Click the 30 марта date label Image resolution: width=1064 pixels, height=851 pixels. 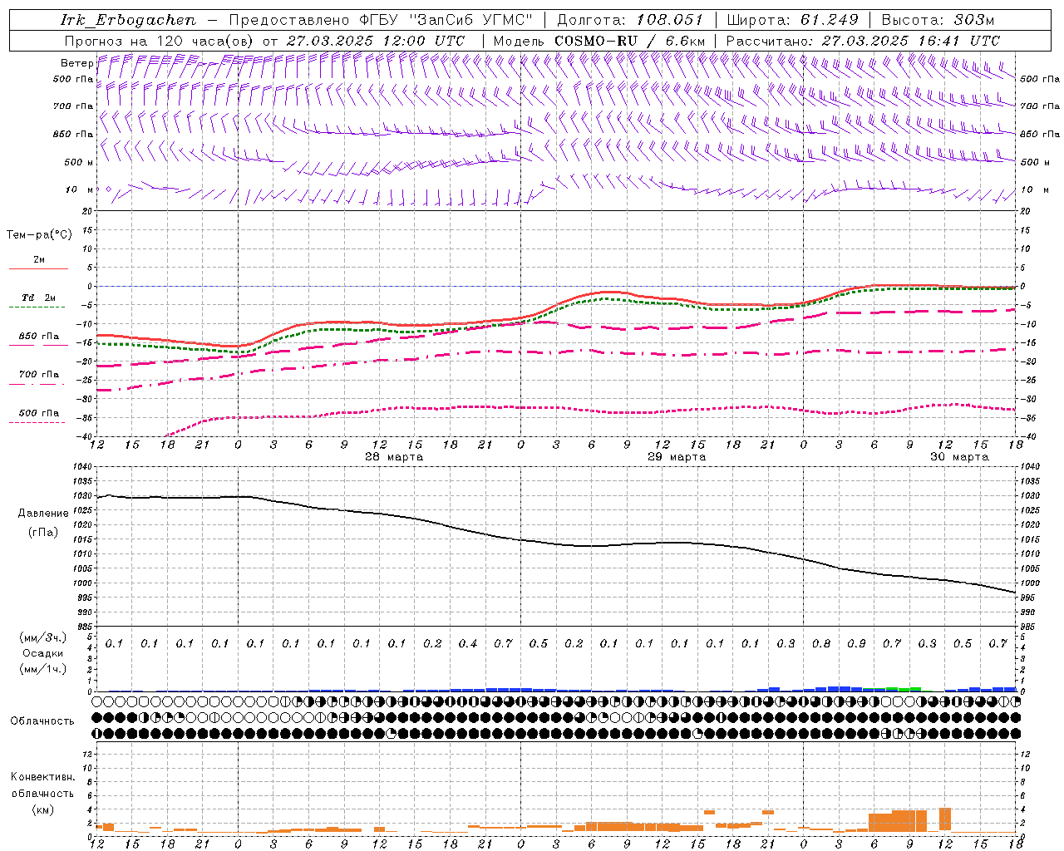click(x=959, y=457)
